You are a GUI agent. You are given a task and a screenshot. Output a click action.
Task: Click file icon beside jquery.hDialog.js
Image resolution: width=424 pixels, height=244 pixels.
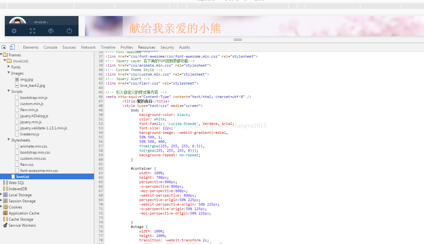[17, 116]
